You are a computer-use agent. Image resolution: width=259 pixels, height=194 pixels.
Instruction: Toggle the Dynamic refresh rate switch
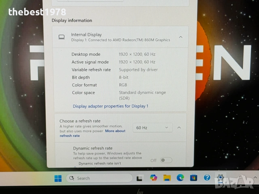[166, 160]
